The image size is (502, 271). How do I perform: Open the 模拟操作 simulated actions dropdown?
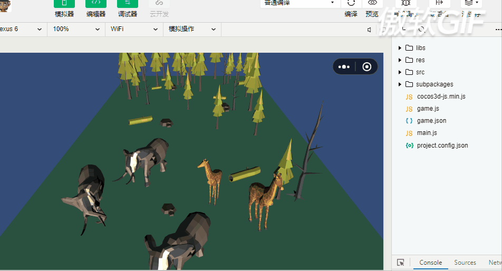pos(192,29)
